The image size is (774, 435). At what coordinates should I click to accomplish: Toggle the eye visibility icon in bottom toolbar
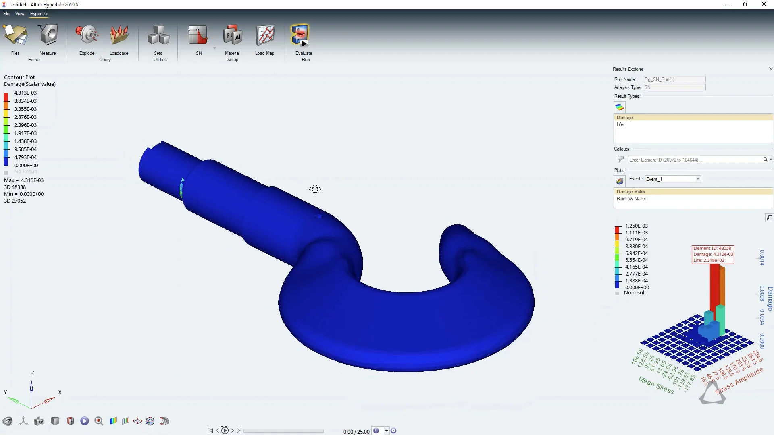pos(7,421)
